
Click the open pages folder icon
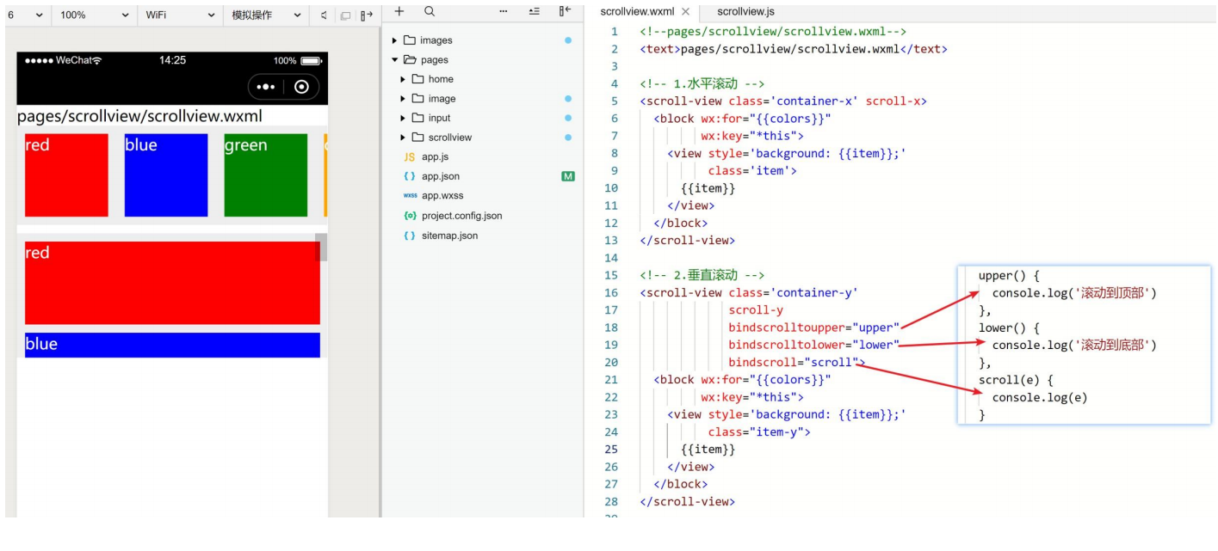410,60
